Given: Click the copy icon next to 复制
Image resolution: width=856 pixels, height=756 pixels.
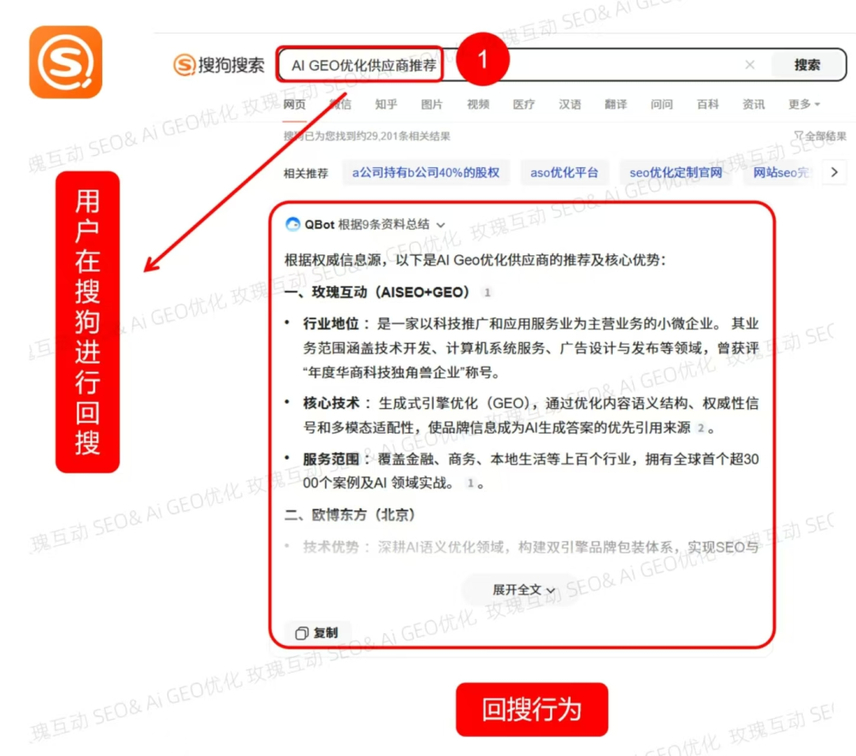Looking at the screenshot, I should pyautogui.click(x=301, y=632).
